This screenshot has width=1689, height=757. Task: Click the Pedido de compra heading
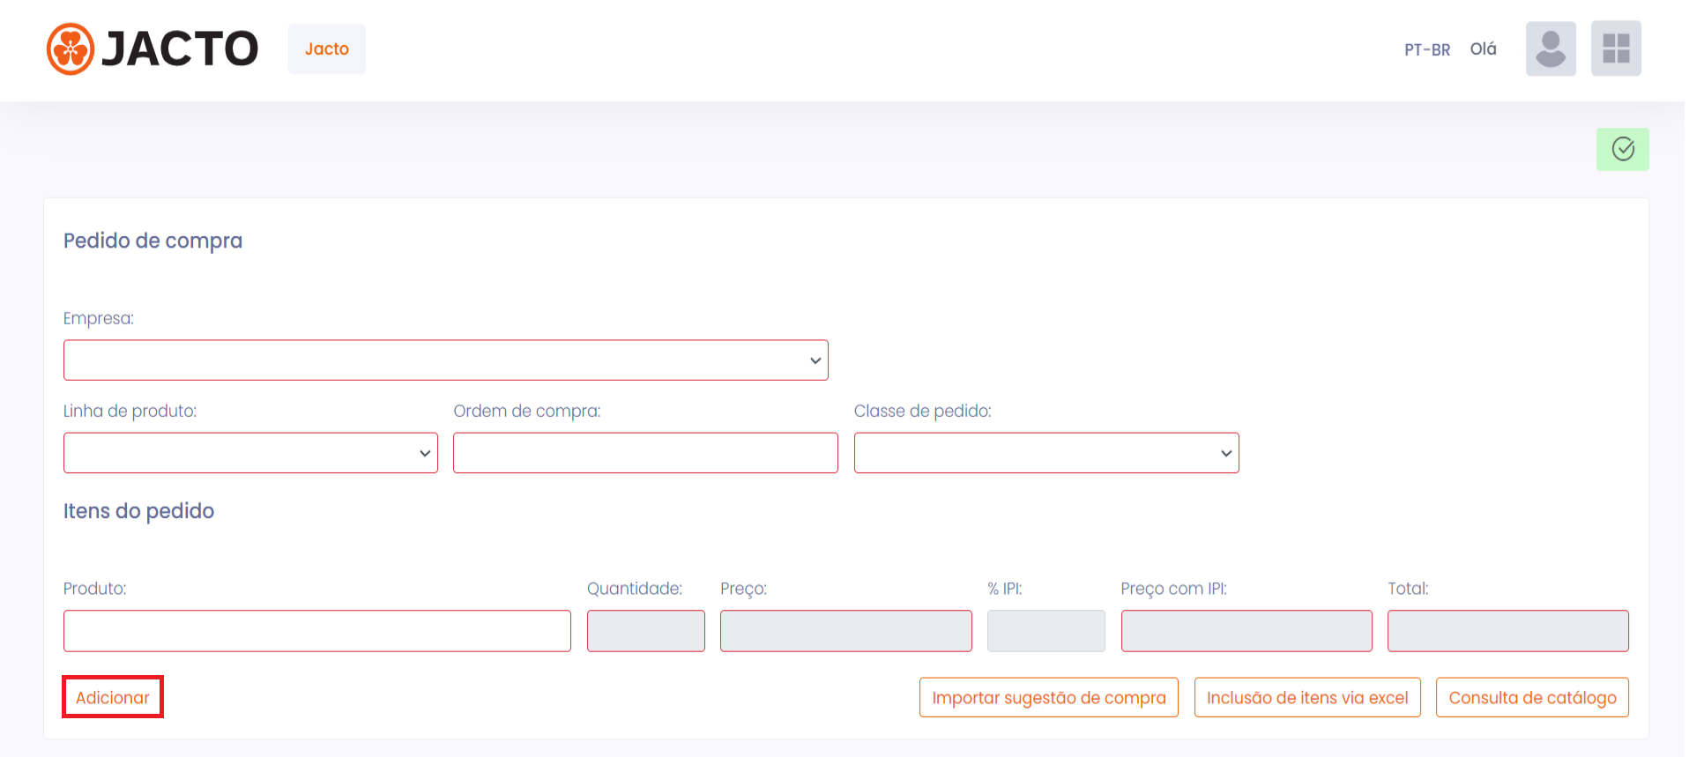tap(153, 241)
